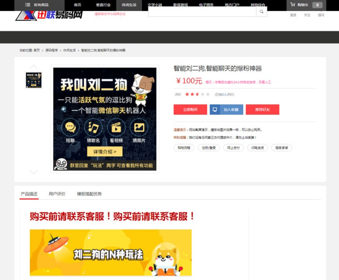Open 电子商务 navigation item
This screenshot has width=339, height=280.
[206, 5]
